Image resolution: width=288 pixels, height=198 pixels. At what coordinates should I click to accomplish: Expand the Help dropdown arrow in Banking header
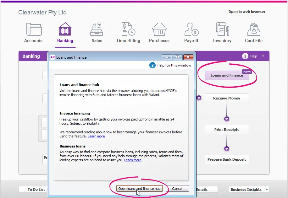pos(263,56)
